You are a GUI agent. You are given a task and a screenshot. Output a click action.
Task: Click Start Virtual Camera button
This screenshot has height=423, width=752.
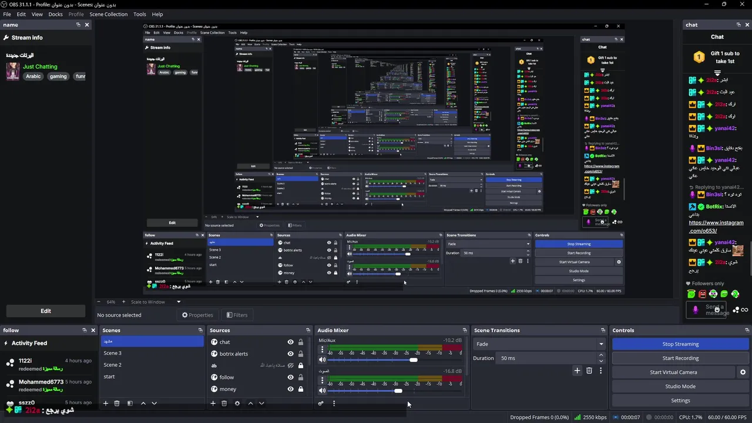(673, 372)
